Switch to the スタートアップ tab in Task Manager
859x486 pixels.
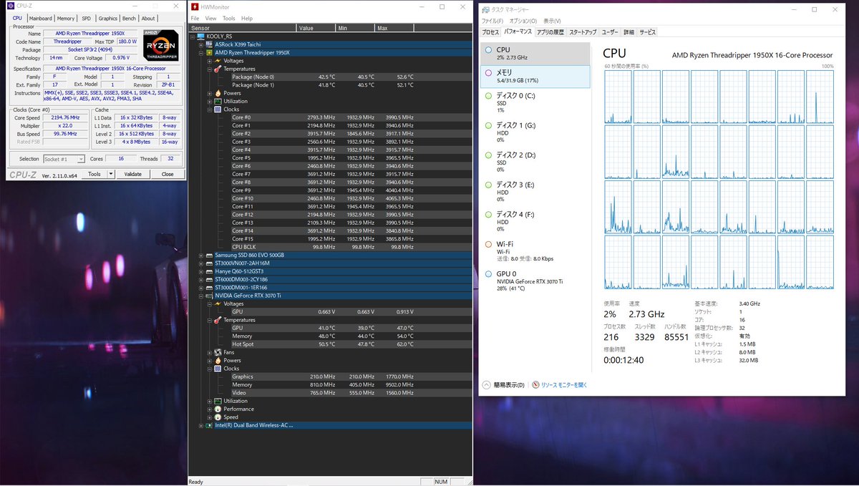point(583,32)
